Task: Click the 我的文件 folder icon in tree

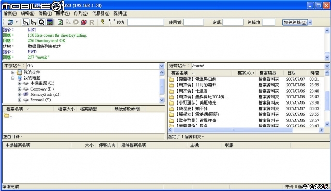Action: 19,72
